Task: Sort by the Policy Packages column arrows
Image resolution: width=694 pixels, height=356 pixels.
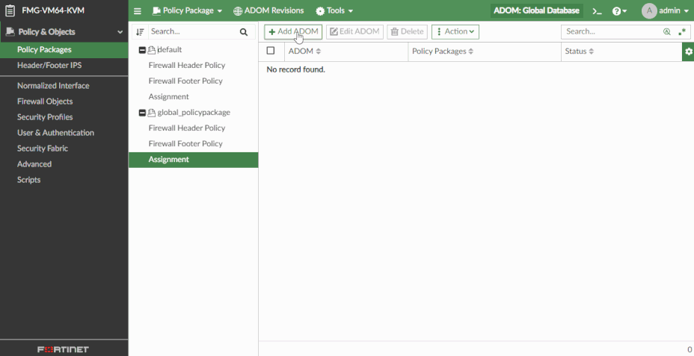Action: click(x=471, y=51)
